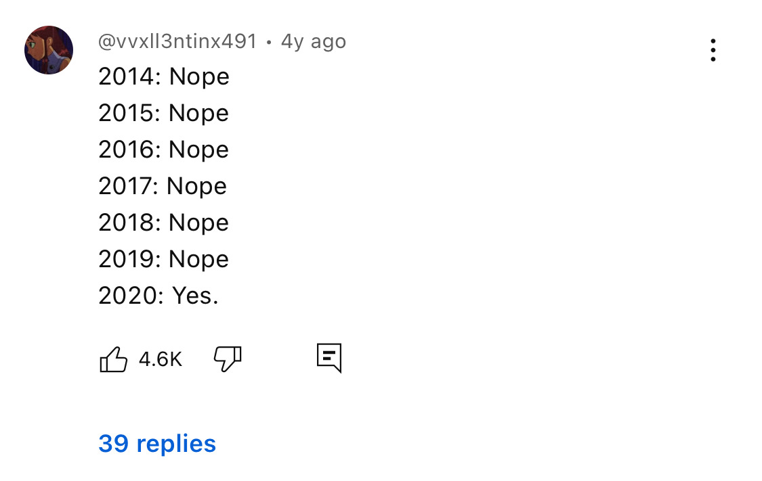Expand the 39 replies thread

point(157,444)
